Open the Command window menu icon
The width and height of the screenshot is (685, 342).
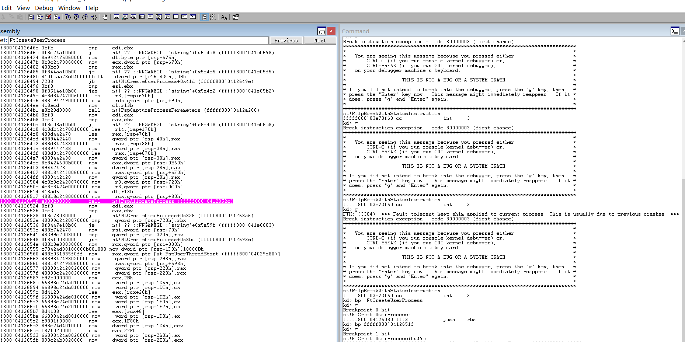pyautogui.click(x=675, y=31)
